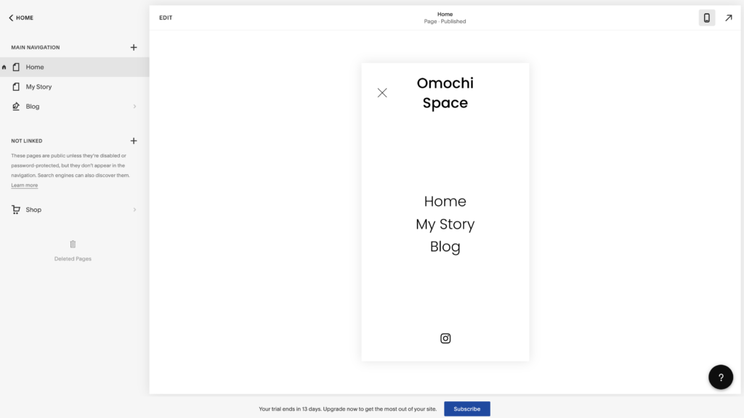Click the Instagram icon in the site preview
744x418 pixels.
tap(445, 338)
